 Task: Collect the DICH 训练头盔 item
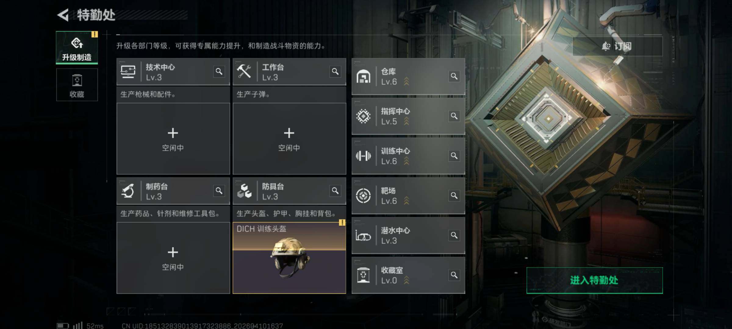pyautogui.click(x=289, y=258)
